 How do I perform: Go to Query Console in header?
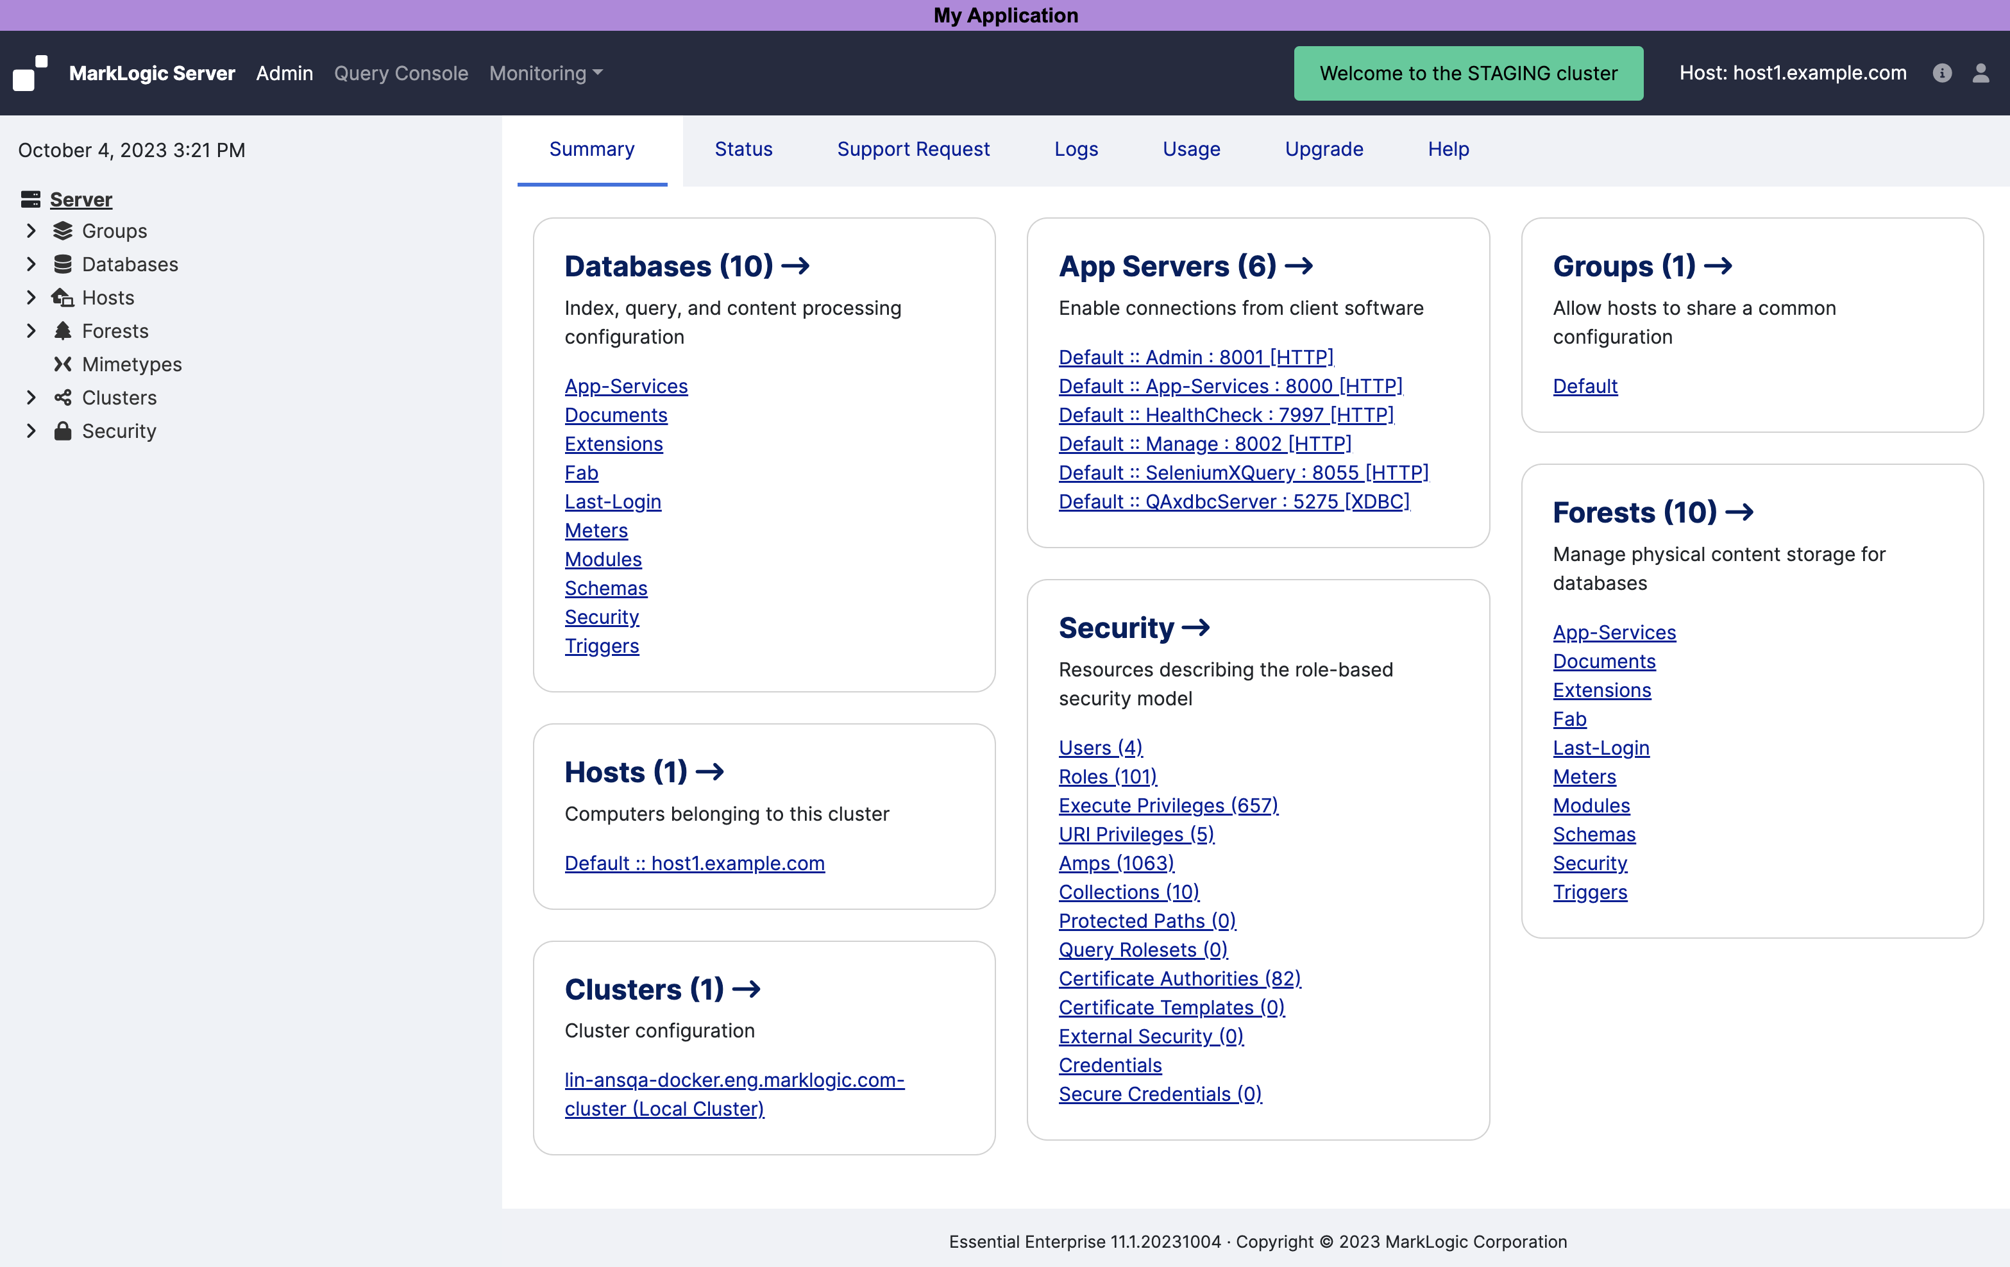pyautogui.click(x=401, y=74)
